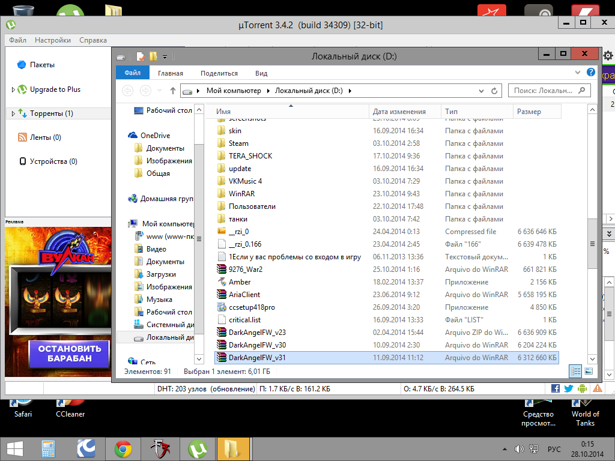
Task: Select Устройства (0) in the uTorrent sidebar
Action: 53,161
